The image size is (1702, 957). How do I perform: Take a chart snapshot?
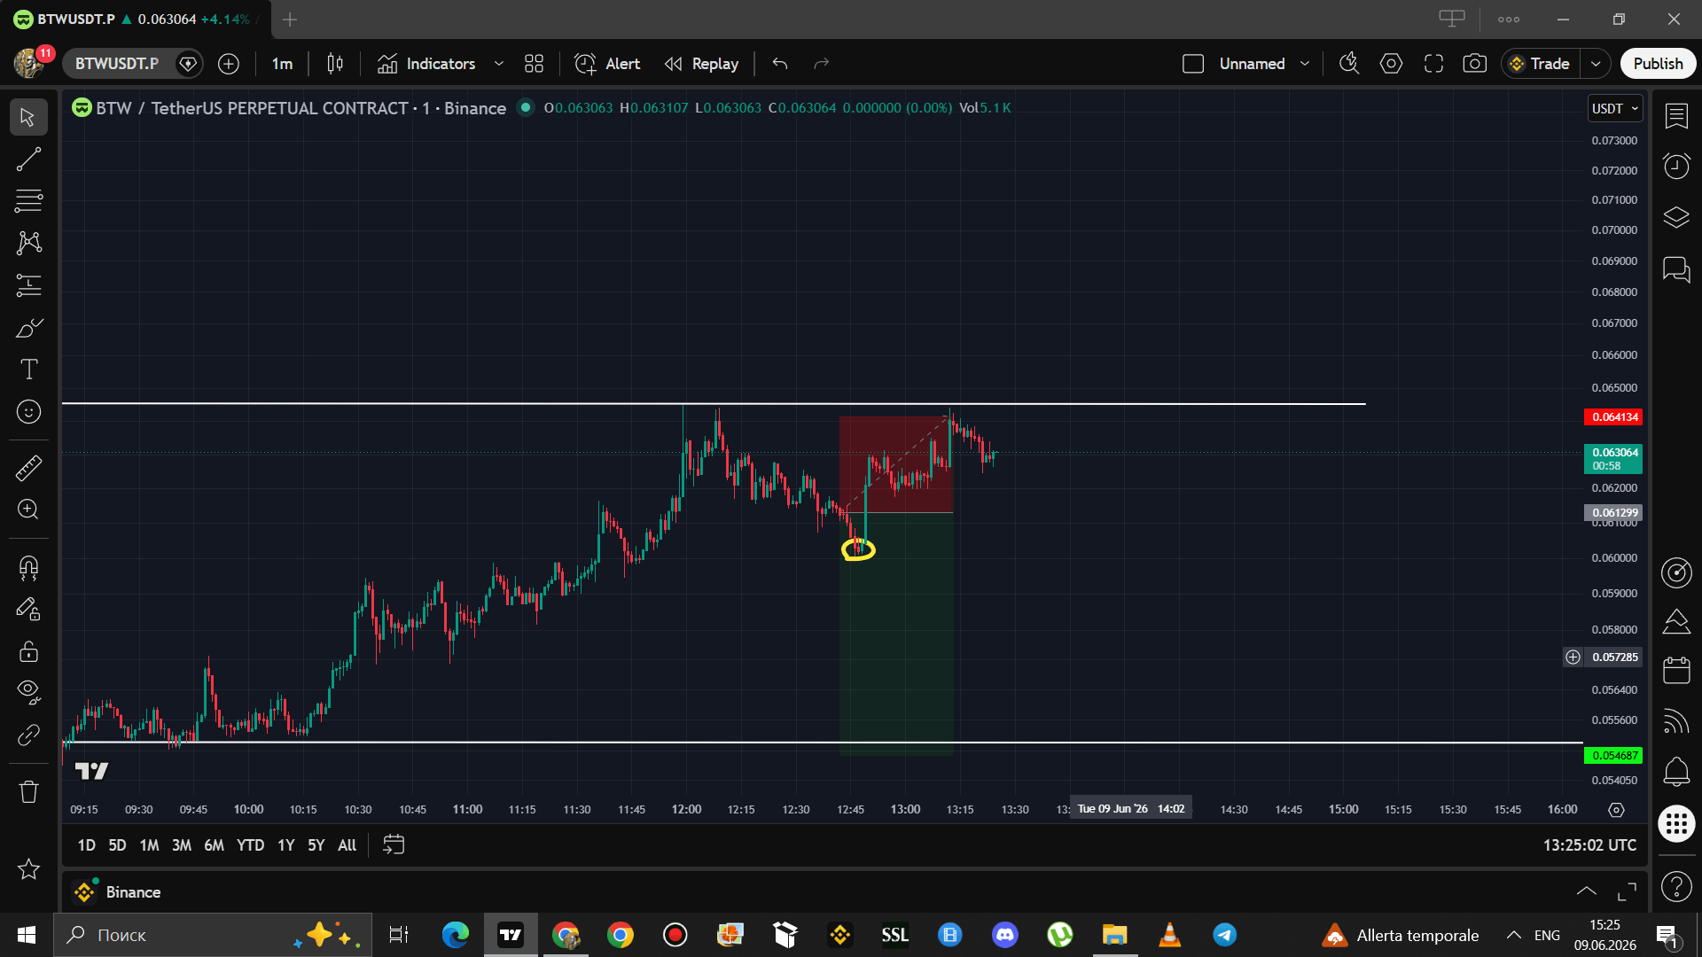point(1475,64)
